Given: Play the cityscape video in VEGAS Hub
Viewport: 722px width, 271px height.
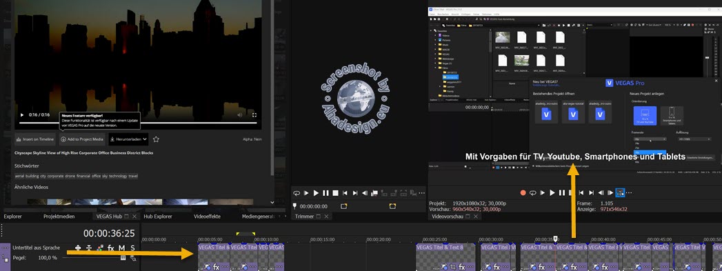Looking at the screenshot, I should 21,114.
